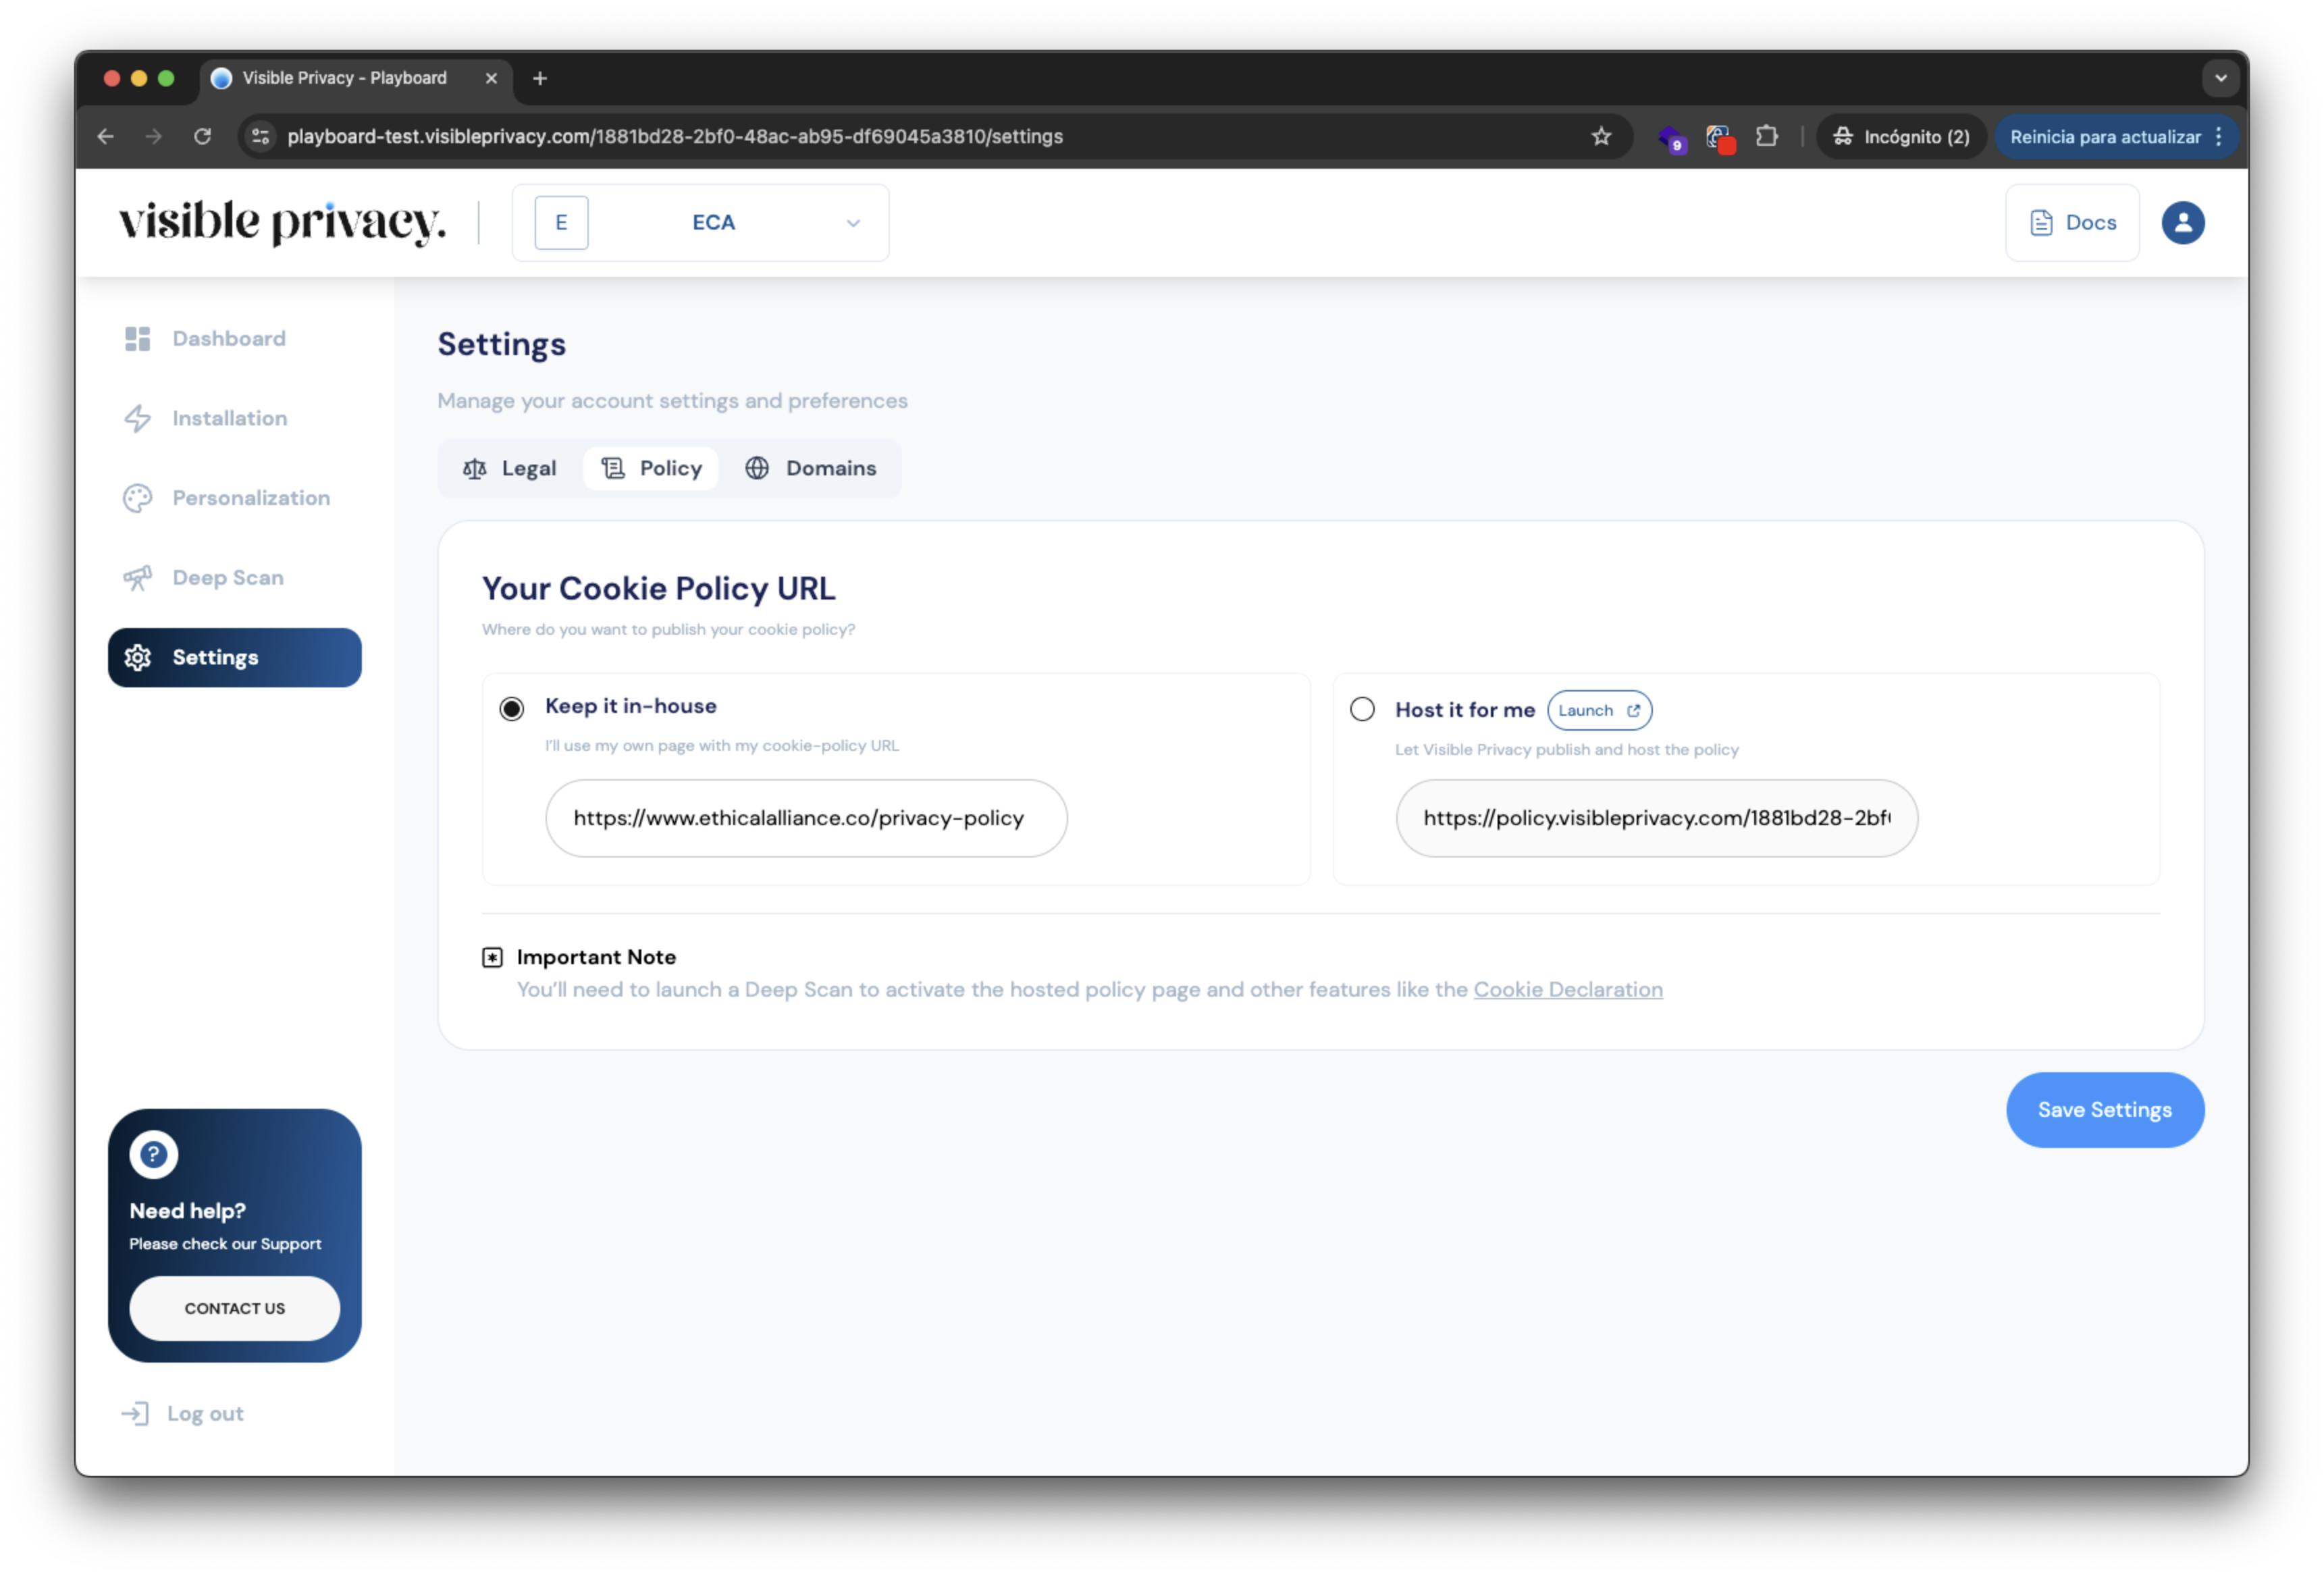Switch to the Domains tab
This screenshot has height=1576, width=2324.
click(x=812, y=467)
